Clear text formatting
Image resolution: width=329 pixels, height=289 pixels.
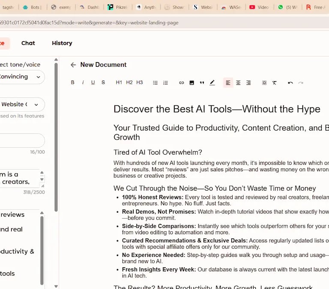pos(275,83)
